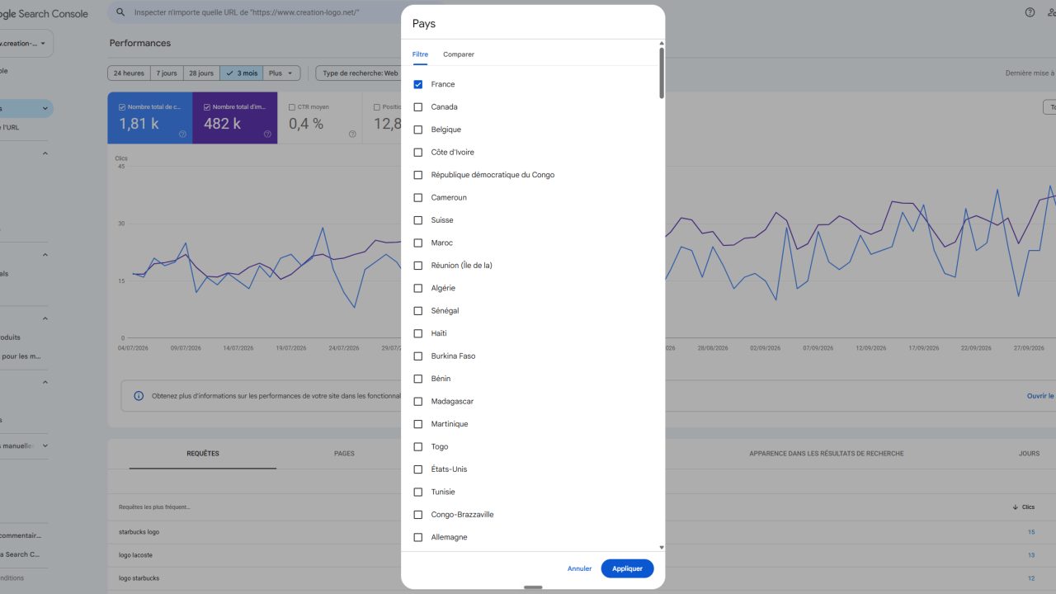Click the magnifier icon in the URL inspection bar
The image size is (1056, 594).
click(x=121, y=12)
